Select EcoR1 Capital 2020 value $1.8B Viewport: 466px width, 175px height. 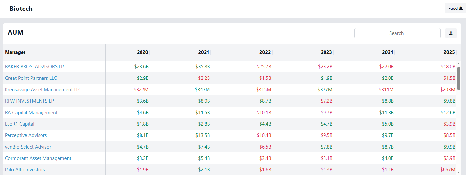tap(143, 124)
